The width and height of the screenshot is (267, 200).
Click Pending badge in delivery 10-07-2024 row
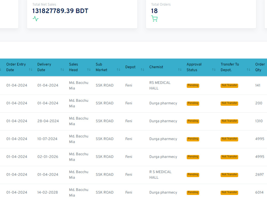[x=193, y=139]
